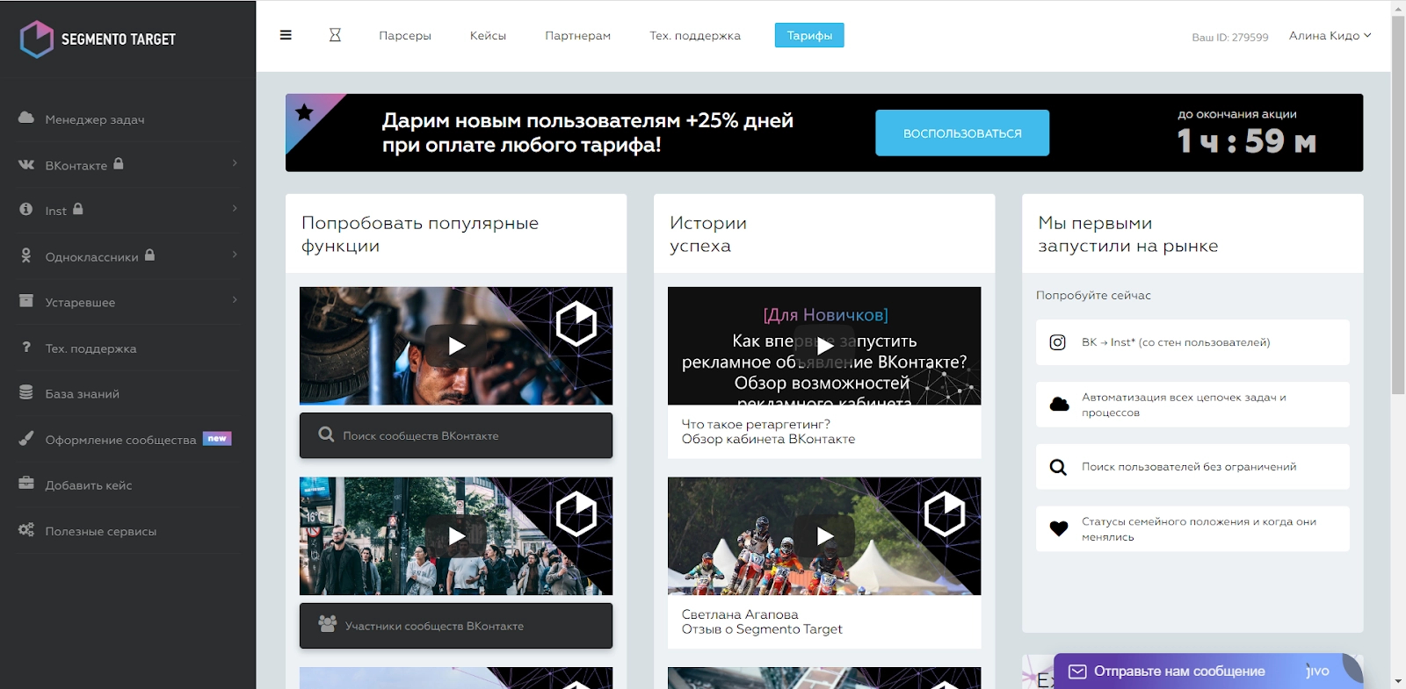This screenshot has height=689, width=1406.
Task: Play the Для Новичков video
Action: click(824, 346)
